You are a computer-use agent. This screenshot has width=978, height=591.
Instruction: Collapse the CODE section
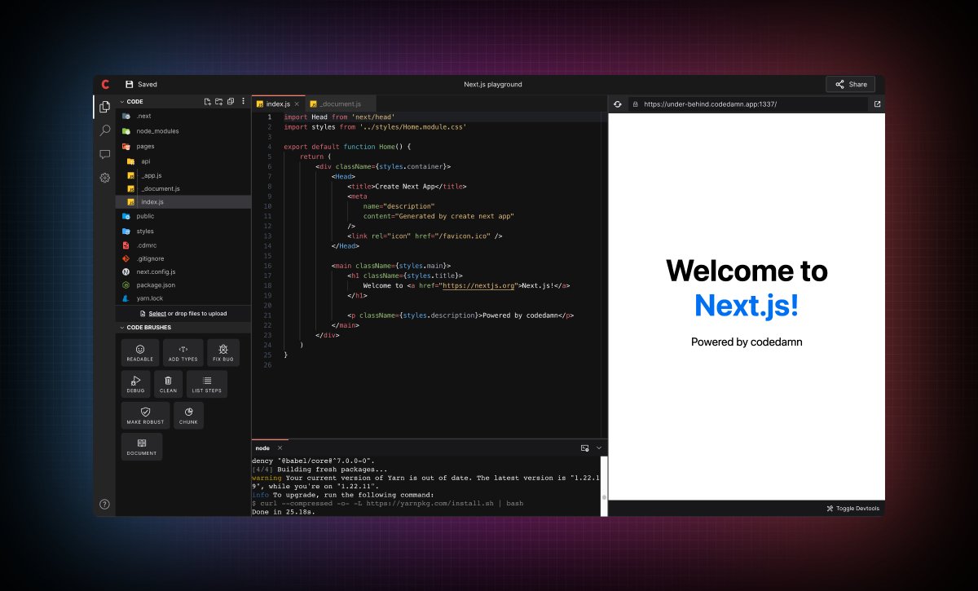pos(122,102)
